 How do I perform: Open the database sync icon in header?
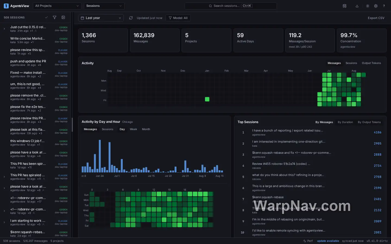(x=345, y=6)
